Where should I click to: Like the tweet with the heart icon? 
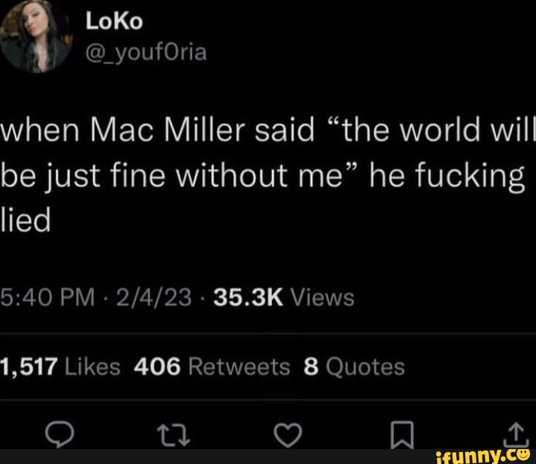[x=288, y=435]
